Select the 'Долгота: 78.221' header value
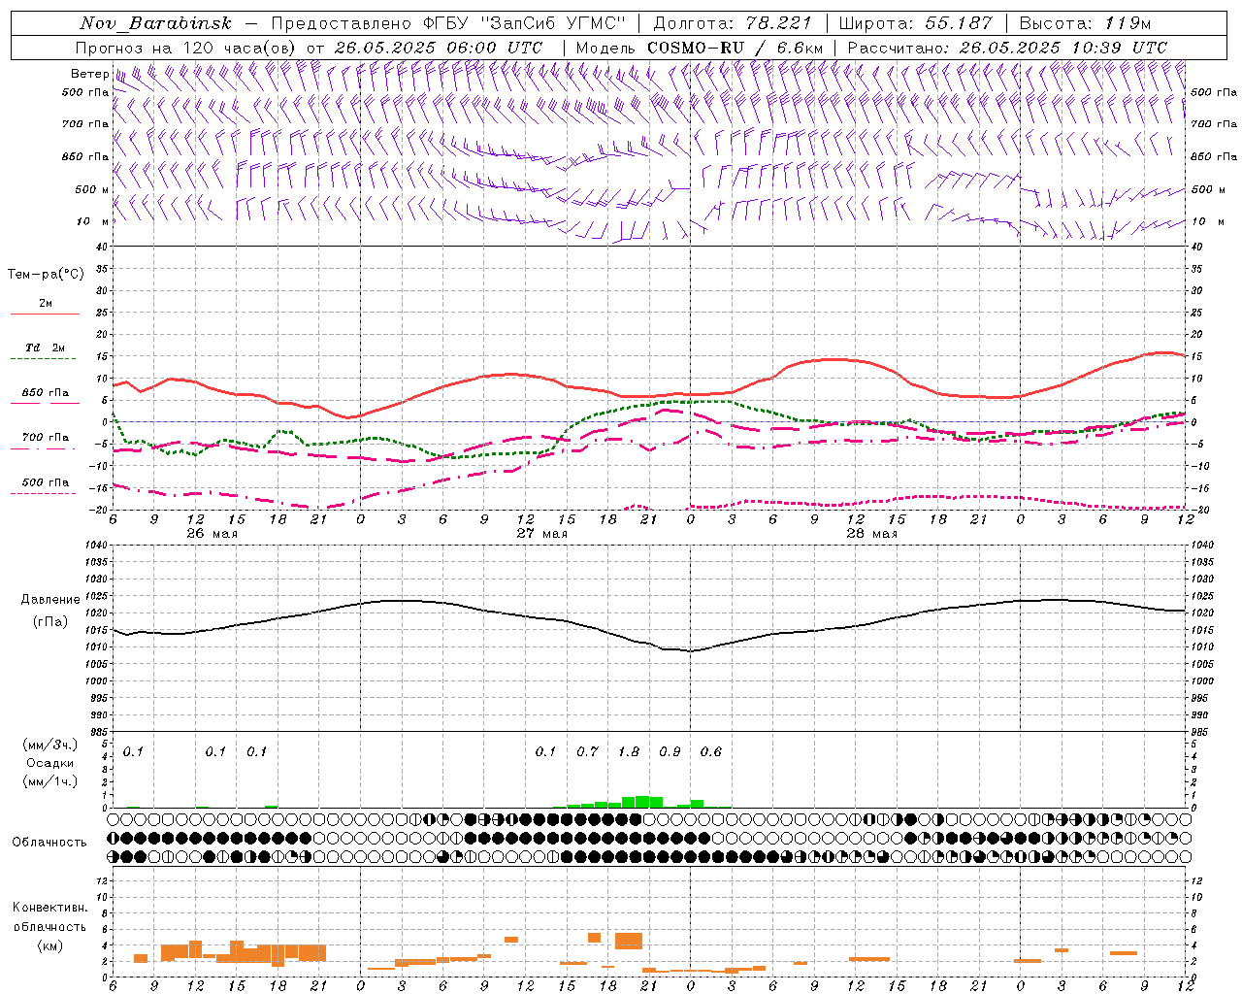The height and width of the screenshot is (994, 1242). click(733, 23)
